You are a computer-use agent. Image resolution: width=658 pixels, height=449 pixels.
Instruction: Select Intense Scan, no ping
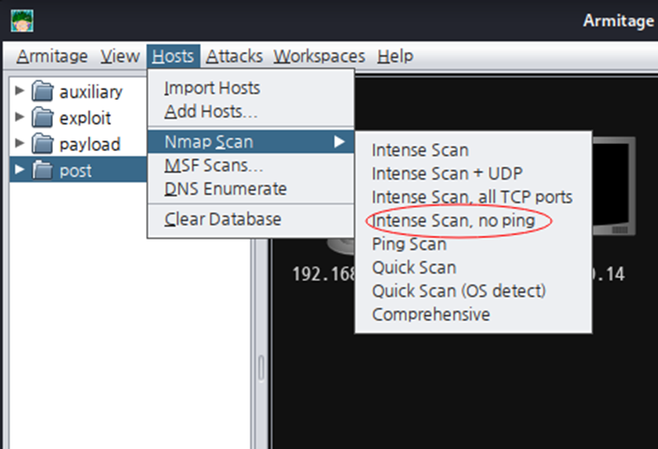(x=473, y=220)
